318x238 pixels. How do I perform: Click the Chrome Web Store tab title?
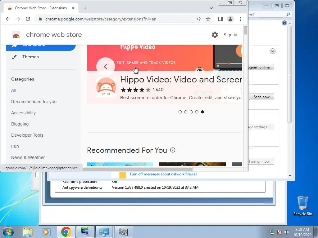pos(41,8)
